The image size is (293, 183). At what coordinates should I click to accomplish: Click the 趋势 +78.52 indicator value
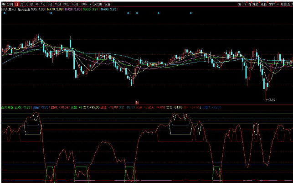point(60,107)
